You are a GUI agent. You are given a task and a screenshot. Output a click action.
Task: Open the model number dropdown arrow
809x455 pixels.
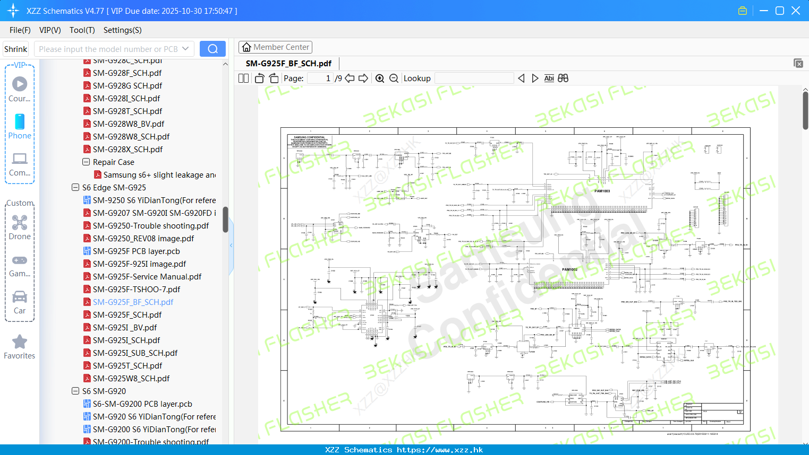[185, 49]
